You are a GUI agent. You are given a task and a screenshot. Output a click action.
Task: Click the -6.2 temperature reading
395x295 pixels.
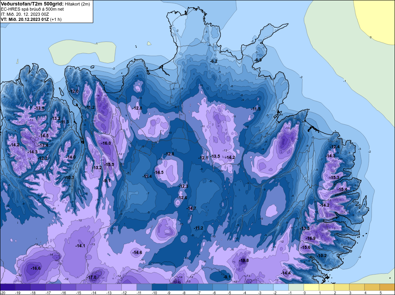point(214,61)
